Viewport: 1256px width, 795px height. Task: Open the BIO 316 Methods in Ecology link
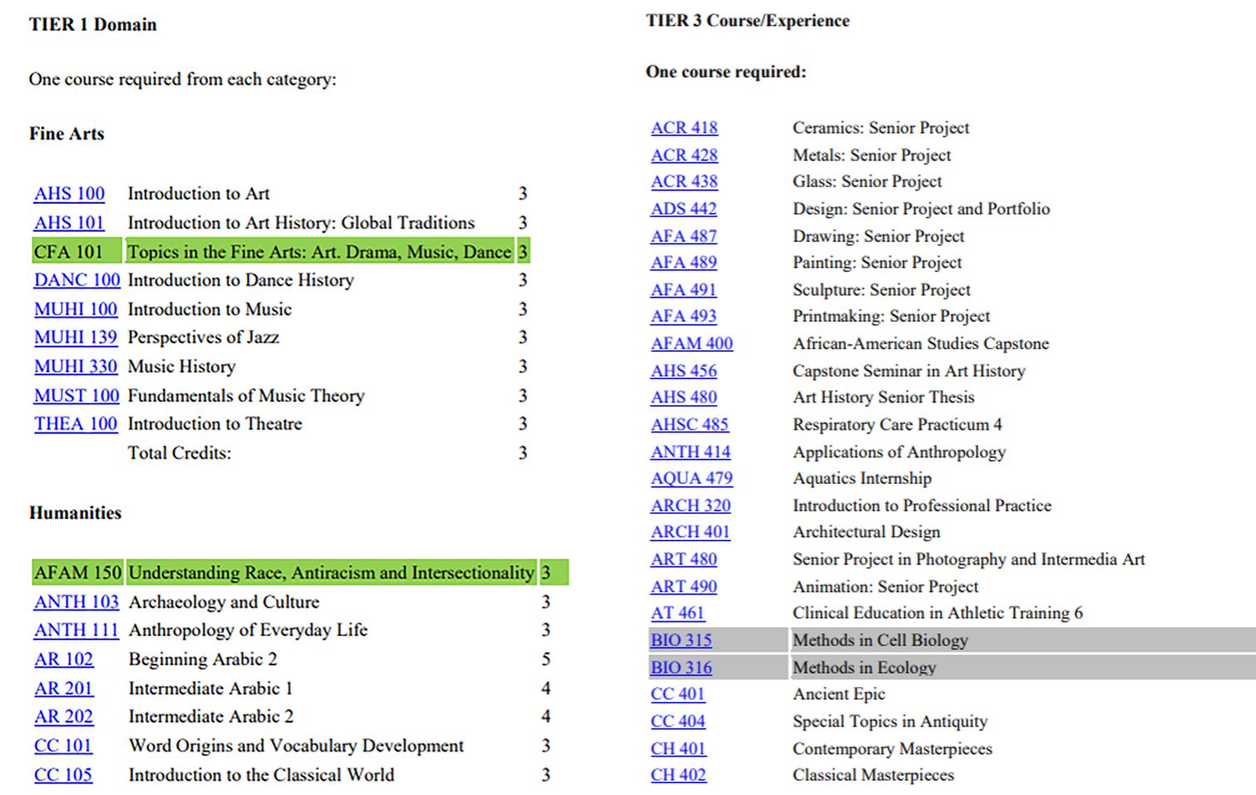tap(681, 668)
